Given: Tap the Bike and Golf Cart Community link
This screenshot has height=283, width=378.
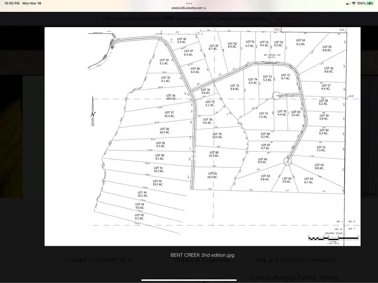Looking at the screenshot, I should 295,260.
